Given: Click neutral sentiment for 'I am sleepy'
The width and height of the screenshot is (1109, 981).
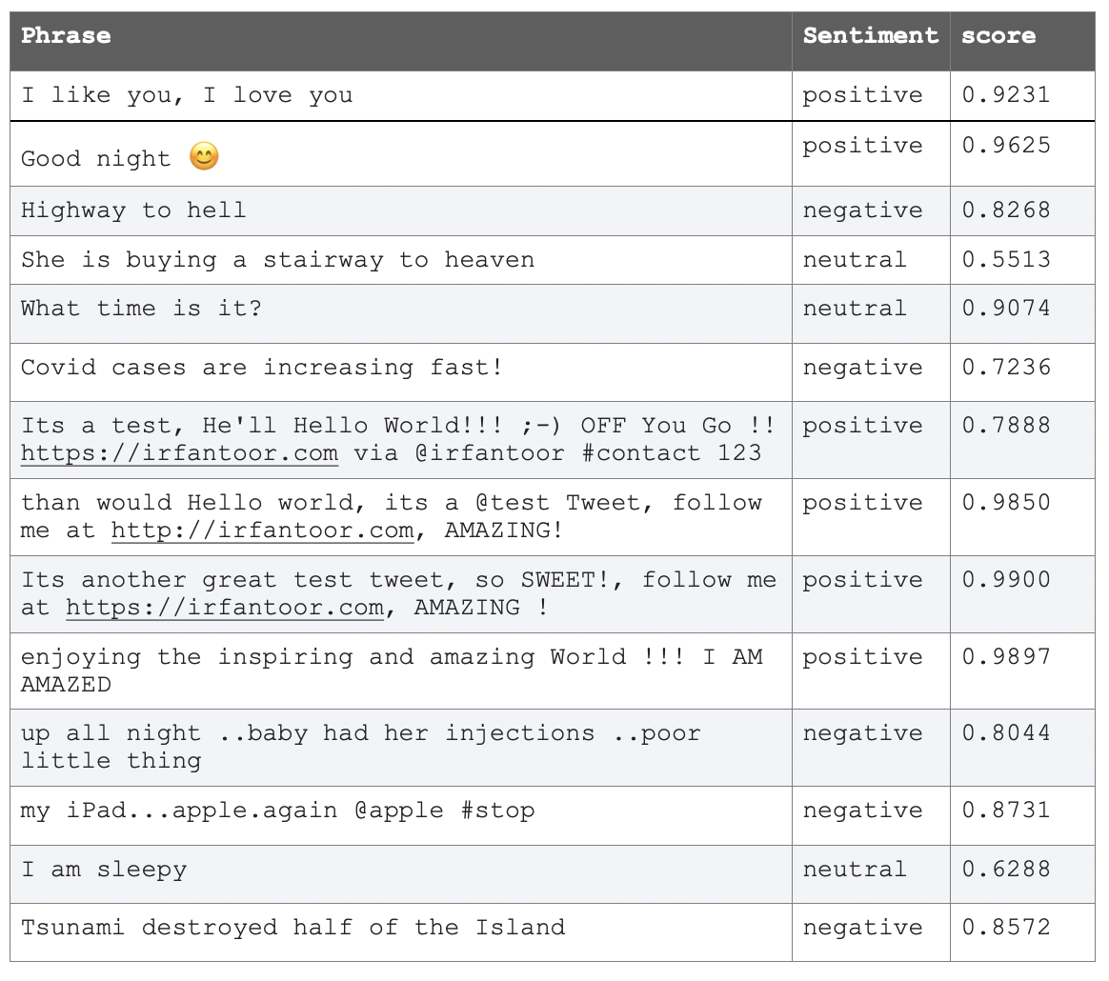Looking at the screenshot, I should (x=855, y=870).
